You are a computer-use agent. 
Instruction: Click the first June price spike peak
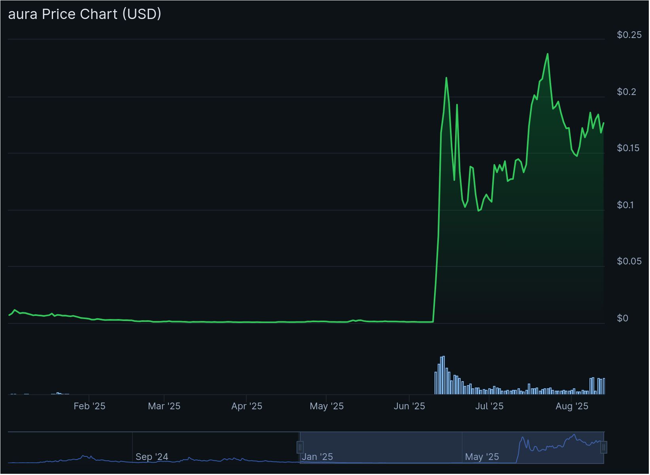pos(446,78)
